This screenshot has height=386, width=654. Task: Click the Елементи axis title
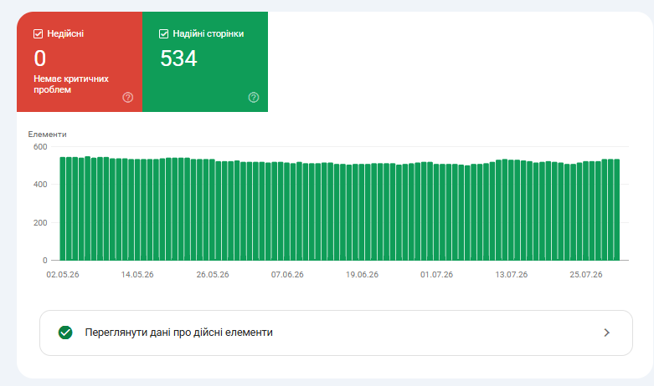point(47,135)
